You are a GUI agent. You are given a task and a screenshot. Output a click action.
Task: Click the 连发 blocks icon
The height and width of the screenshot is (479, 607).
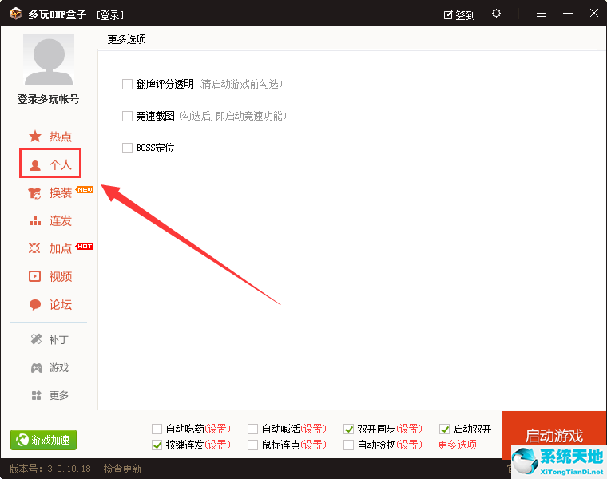(35, 221)
